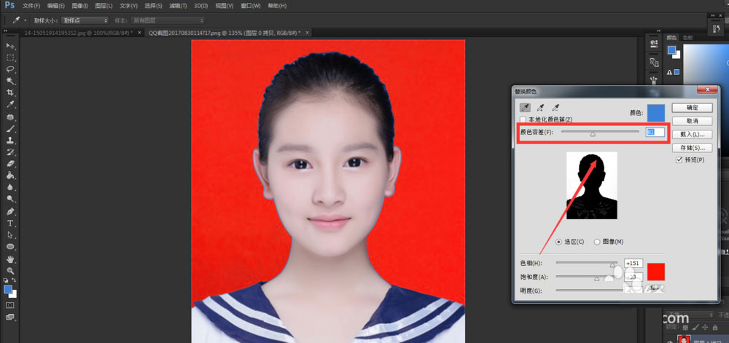
Task: Select the Move tool in toolbar
Action: pyautogui.click(x=10, y=46)
